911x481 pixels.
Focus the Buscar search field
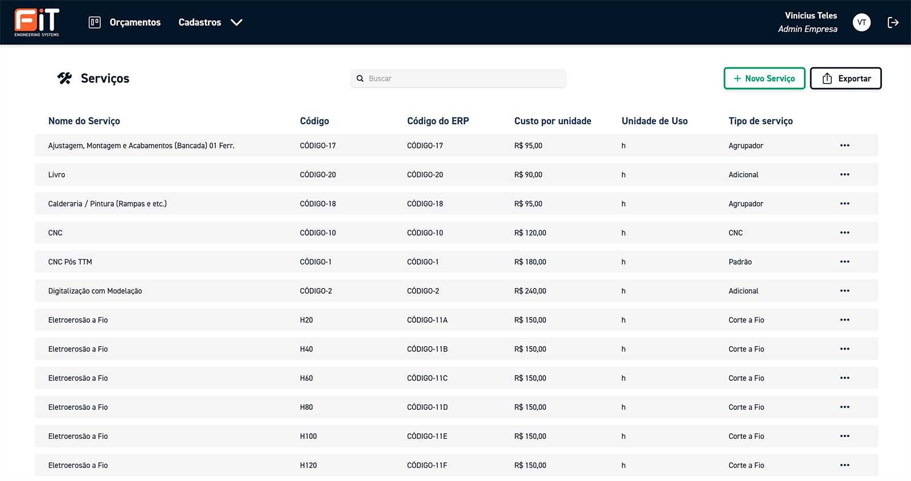[x=464, y=79]
